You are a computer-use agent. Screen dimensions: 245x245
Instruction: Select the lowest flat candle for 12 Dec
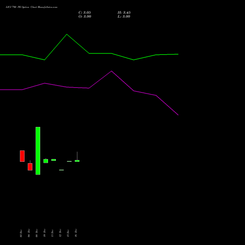[61, 170]
